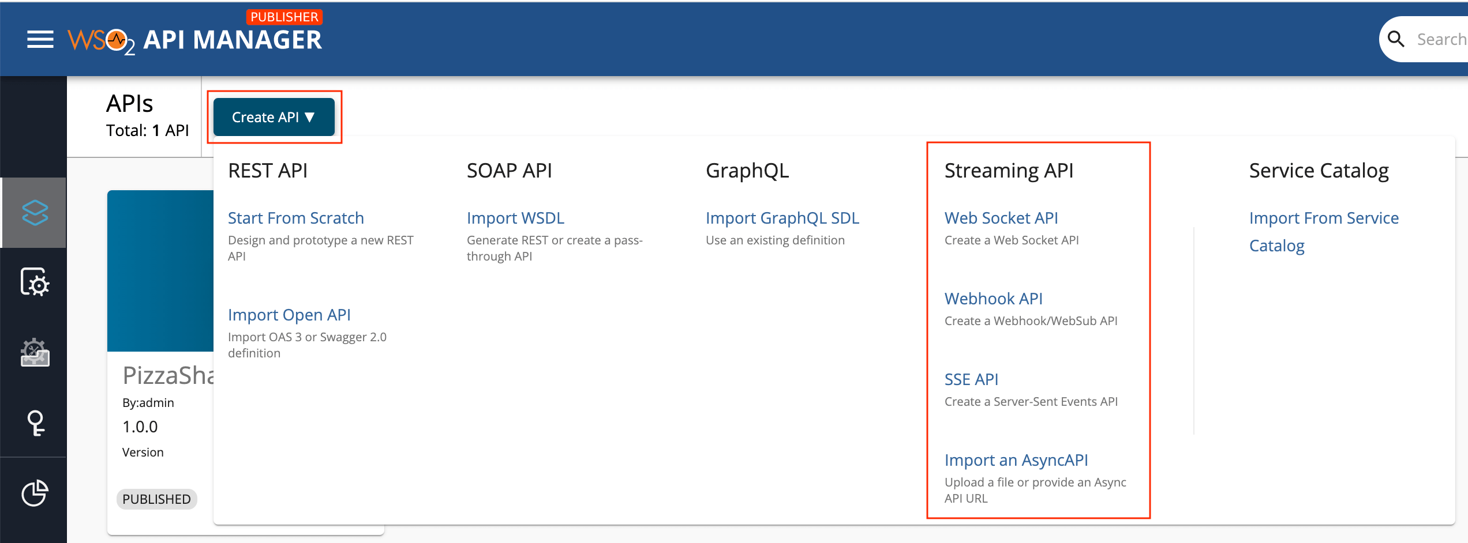
Task: Choose Import an AsyncAPI option
Action: point(1016,459)
